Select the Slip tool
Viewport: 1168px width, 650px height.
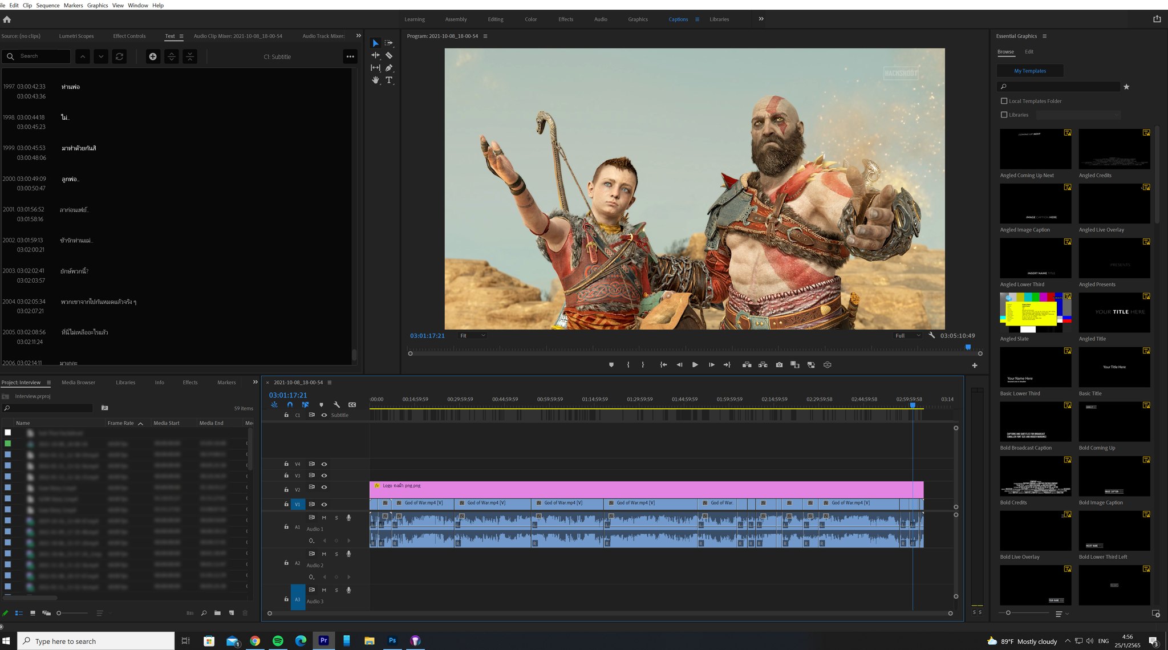click(x=375, y=68)
